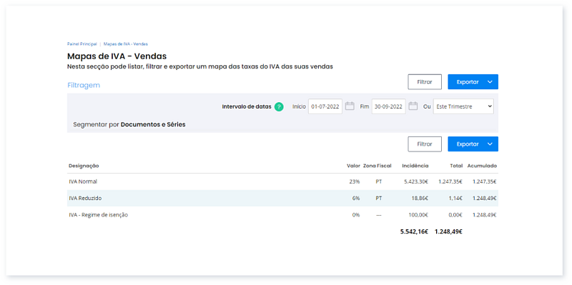The image size is (572, 285).
Task: Click the incidência cell 100,00€
Action: (x=418, y=215)
